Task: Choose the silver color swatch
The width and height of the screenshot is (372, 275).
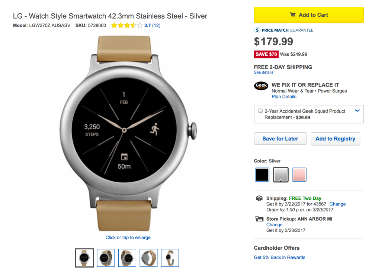Action: (x=281, y=174)
